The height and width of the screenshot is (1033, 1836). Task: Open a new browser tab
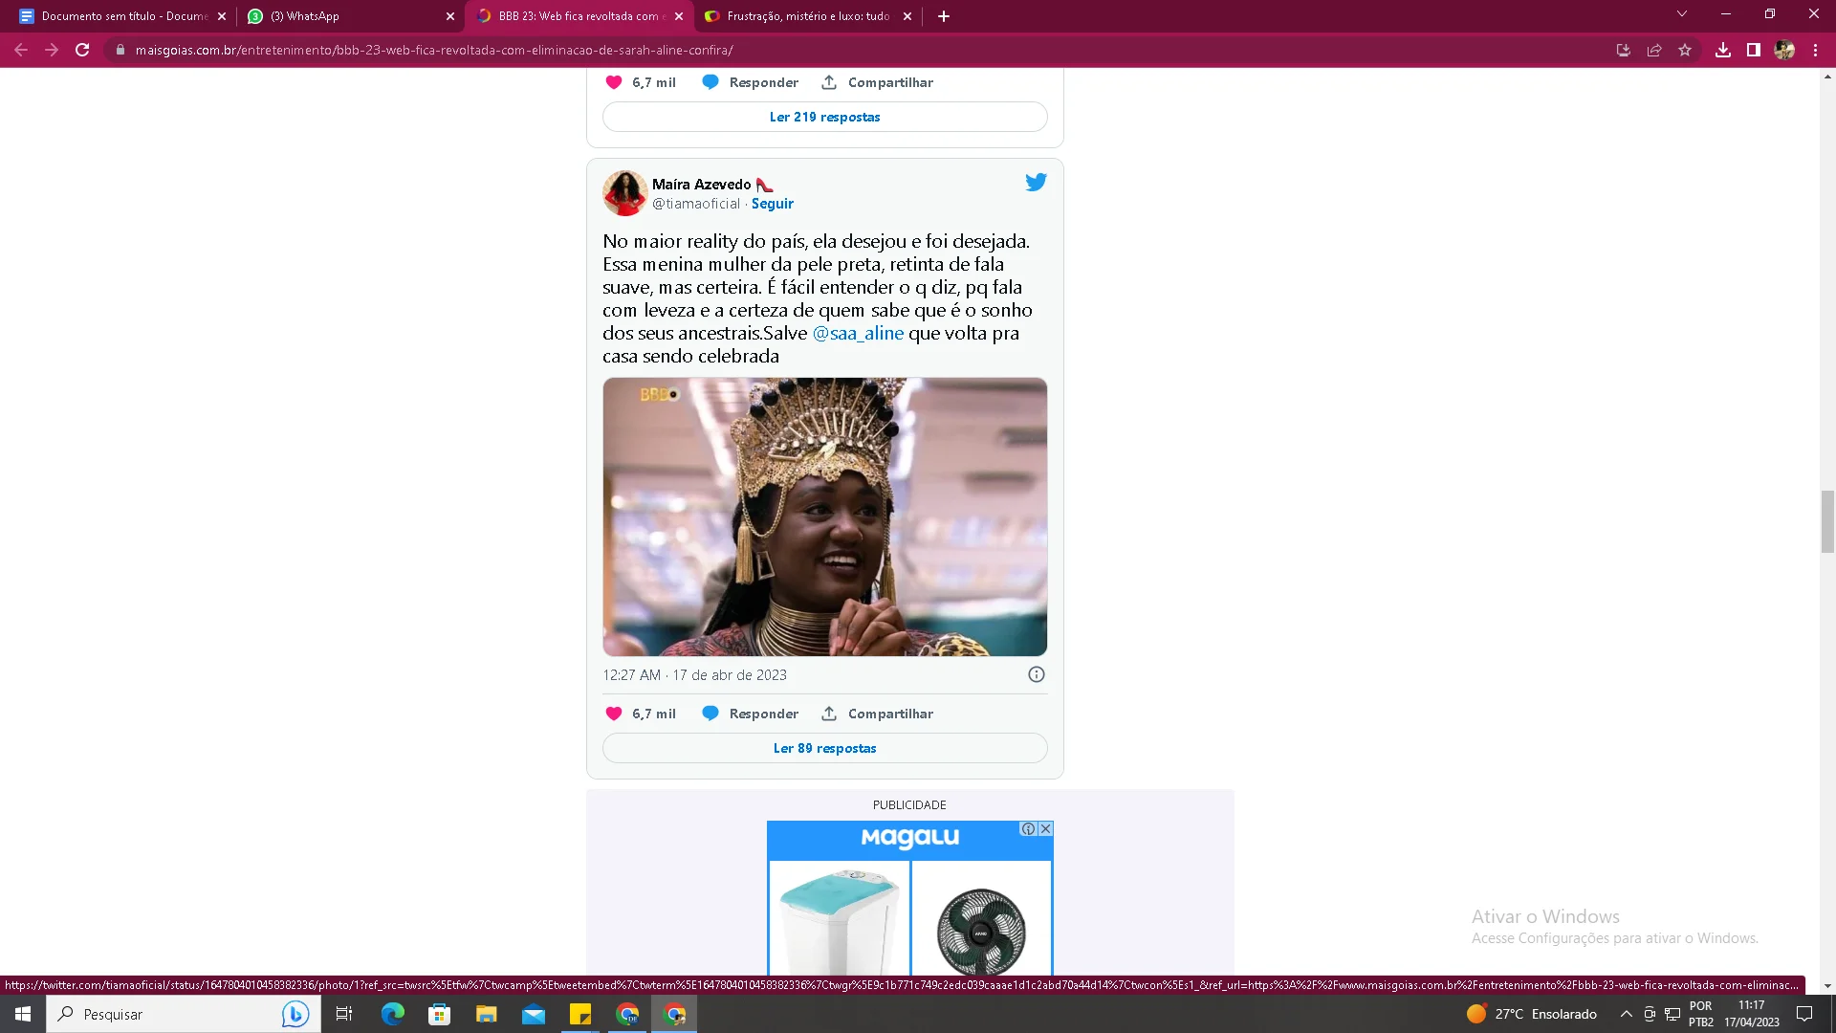point(944,16)
